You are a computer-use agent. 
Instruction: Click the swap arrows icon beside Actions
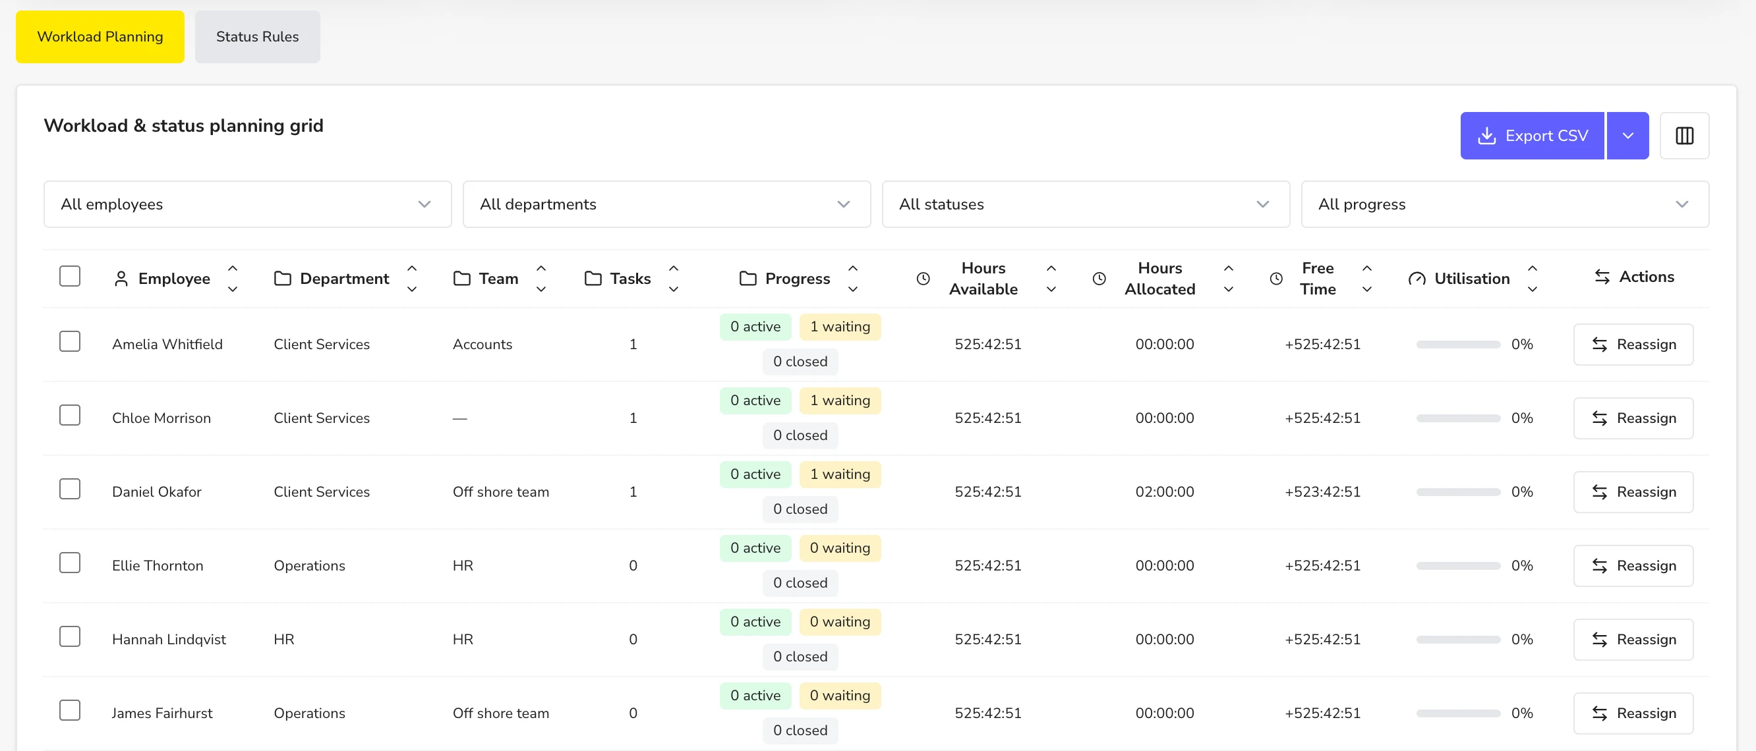tap(1602, 277)
